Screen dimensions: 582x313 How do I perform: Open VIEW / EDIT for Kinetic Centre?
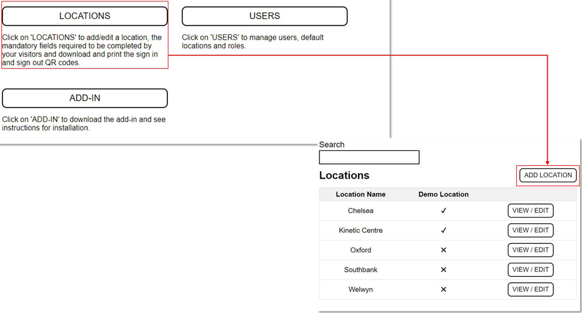(530, 230)
